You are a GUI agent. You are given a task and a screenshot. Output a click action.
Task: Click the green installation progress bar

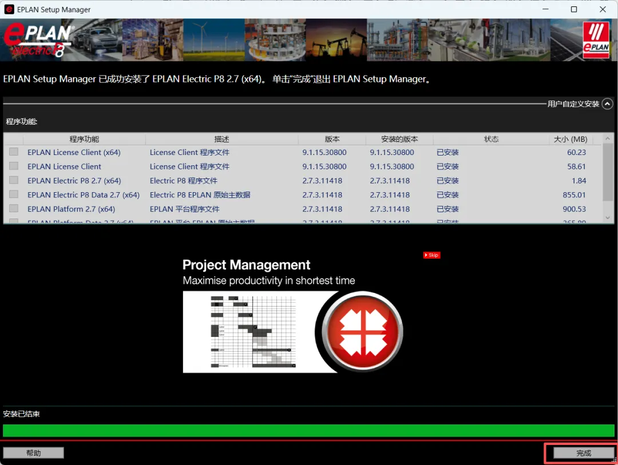click(x=308, y=430)
